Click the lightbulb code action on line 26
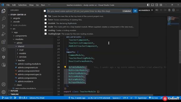This screenshot has height=102, width=181. 65,67
